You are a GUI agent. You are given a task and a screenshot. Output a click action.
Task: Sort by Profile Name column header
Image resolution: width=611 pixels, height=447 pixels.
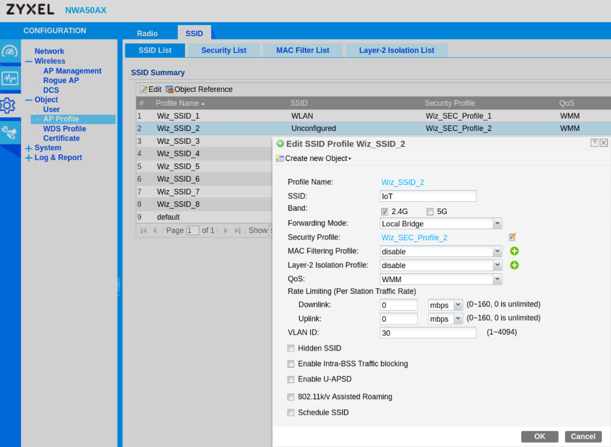pos(180,103)
